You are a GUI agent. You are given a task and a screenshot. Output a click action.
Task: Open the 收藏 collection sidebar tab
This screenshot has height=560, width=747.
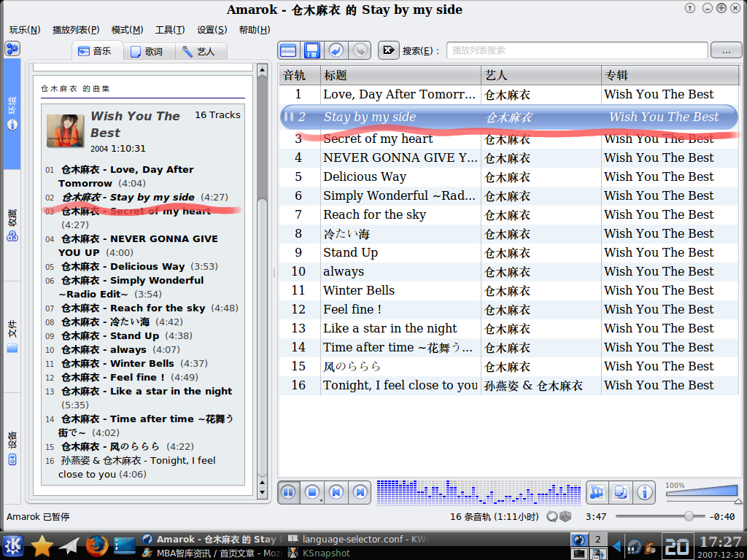tap(12, 225)
